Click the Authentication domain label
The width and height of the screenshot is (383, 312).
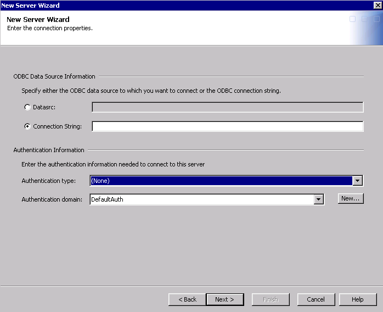click(52, 199)
